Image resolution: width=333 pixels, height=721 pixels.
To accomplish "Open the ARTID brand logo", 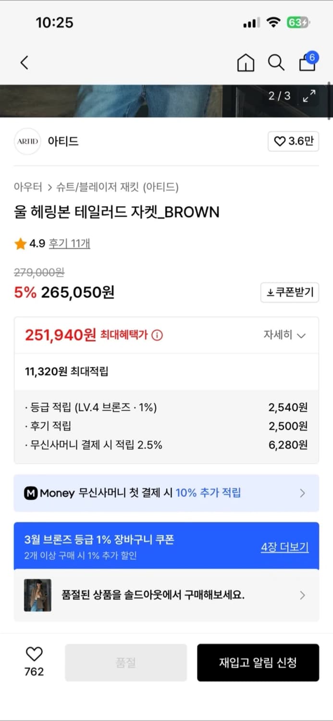I will 27,141.
